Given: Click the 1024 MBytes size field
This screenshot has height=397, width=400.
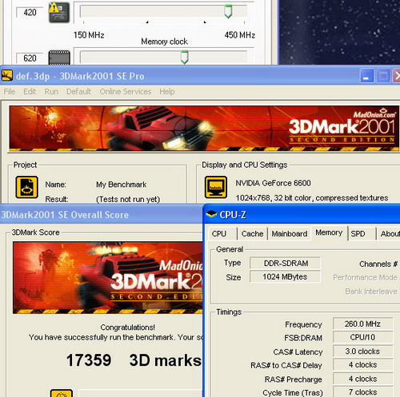Looking at the screenshot, I should pyautogui.click(x=285, y=277).
